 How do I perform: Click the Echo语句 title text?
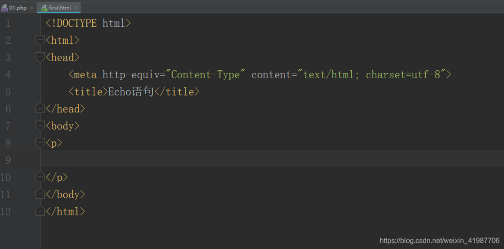[x=131, y=92]
